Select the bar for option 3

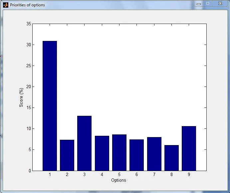[84, 143]
